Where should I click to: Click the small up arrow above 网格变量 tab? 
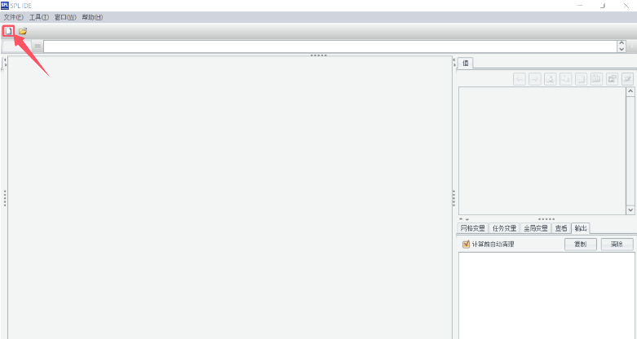461,219
